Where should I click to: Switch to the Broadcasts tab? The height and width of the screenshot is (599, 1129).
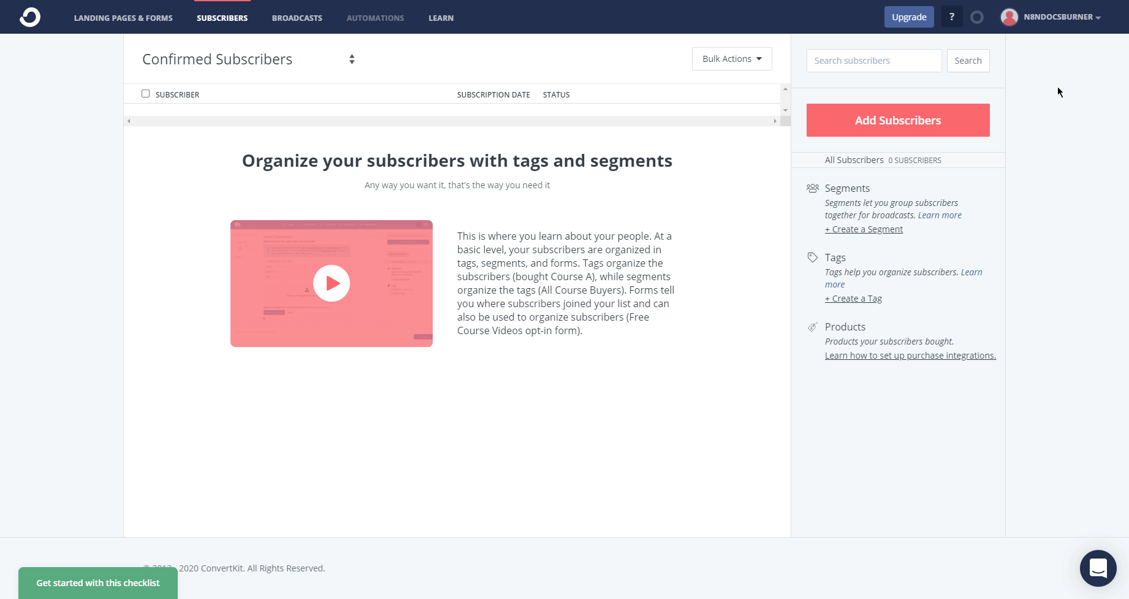pos(297,18)
